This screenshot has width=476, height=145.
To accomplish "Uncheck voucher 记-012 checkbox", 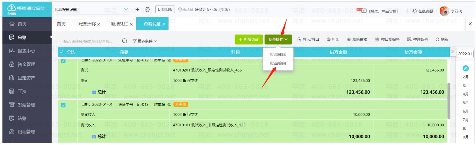I will point(63,61).
